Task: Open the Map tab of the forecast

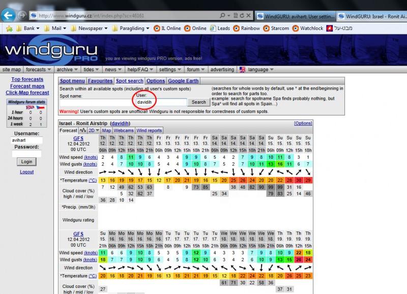Action: pyautogui.click(x=106, y=130)
